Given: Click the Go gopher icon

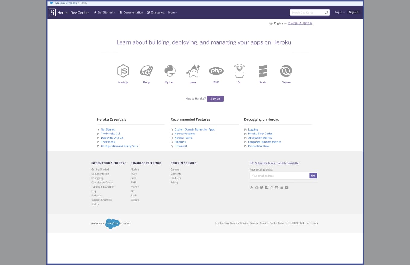Looking at the screenshot, I should (x=239, y=71).
